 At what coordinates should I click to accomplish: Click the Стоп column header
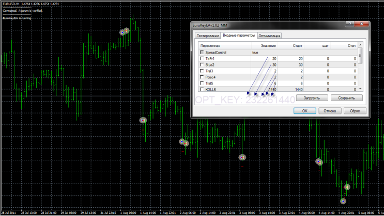point(344,46)
